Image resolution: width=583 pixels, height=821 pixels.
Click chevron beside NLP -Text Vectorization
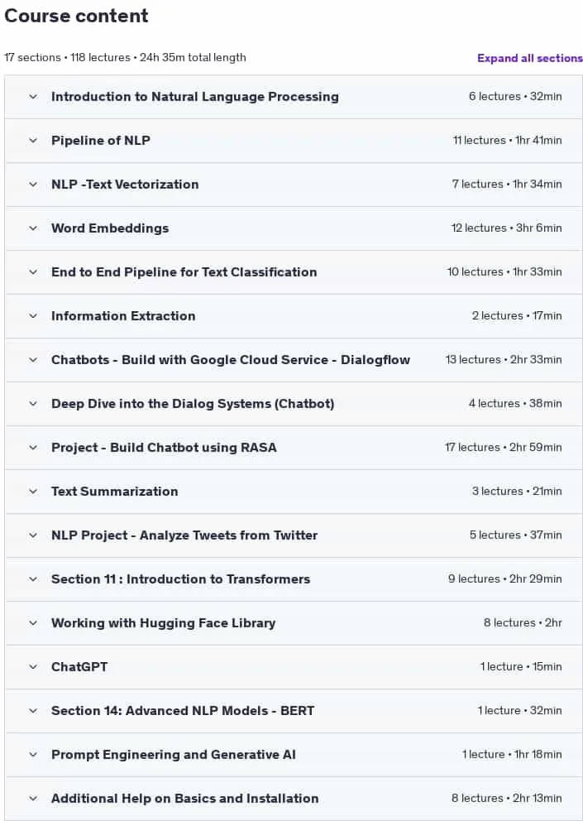pos(33,185)
